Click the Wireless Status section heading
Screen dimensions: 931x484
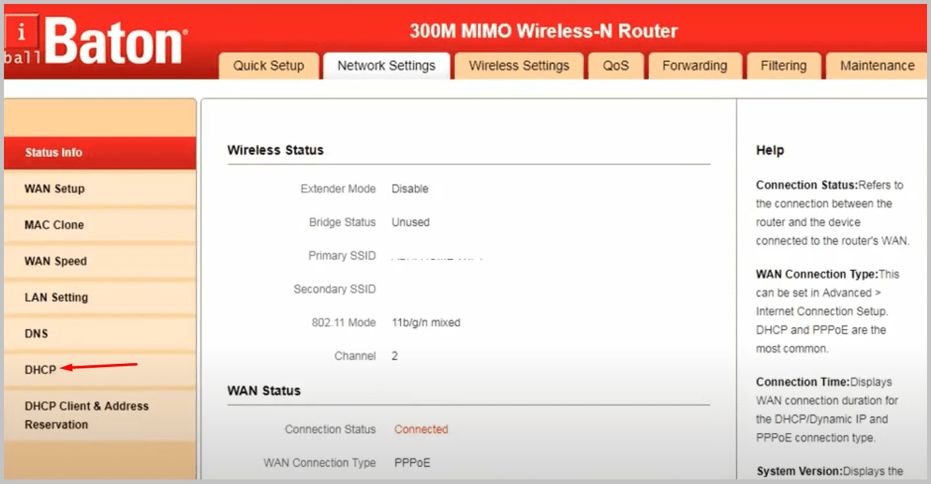pos(275,150)
